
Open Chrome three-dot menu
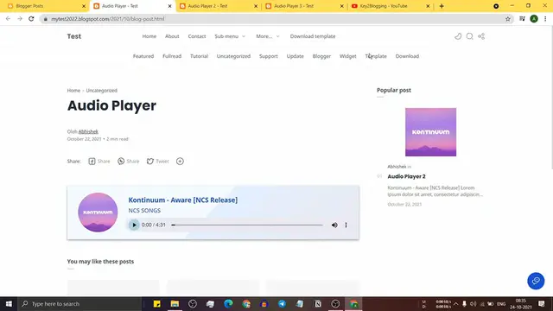click(545, 19)
